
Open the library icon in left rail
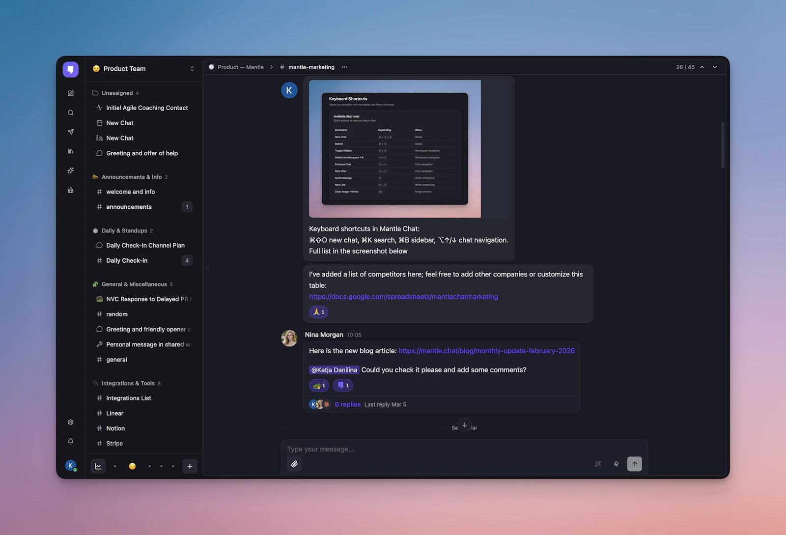[71, 151]
